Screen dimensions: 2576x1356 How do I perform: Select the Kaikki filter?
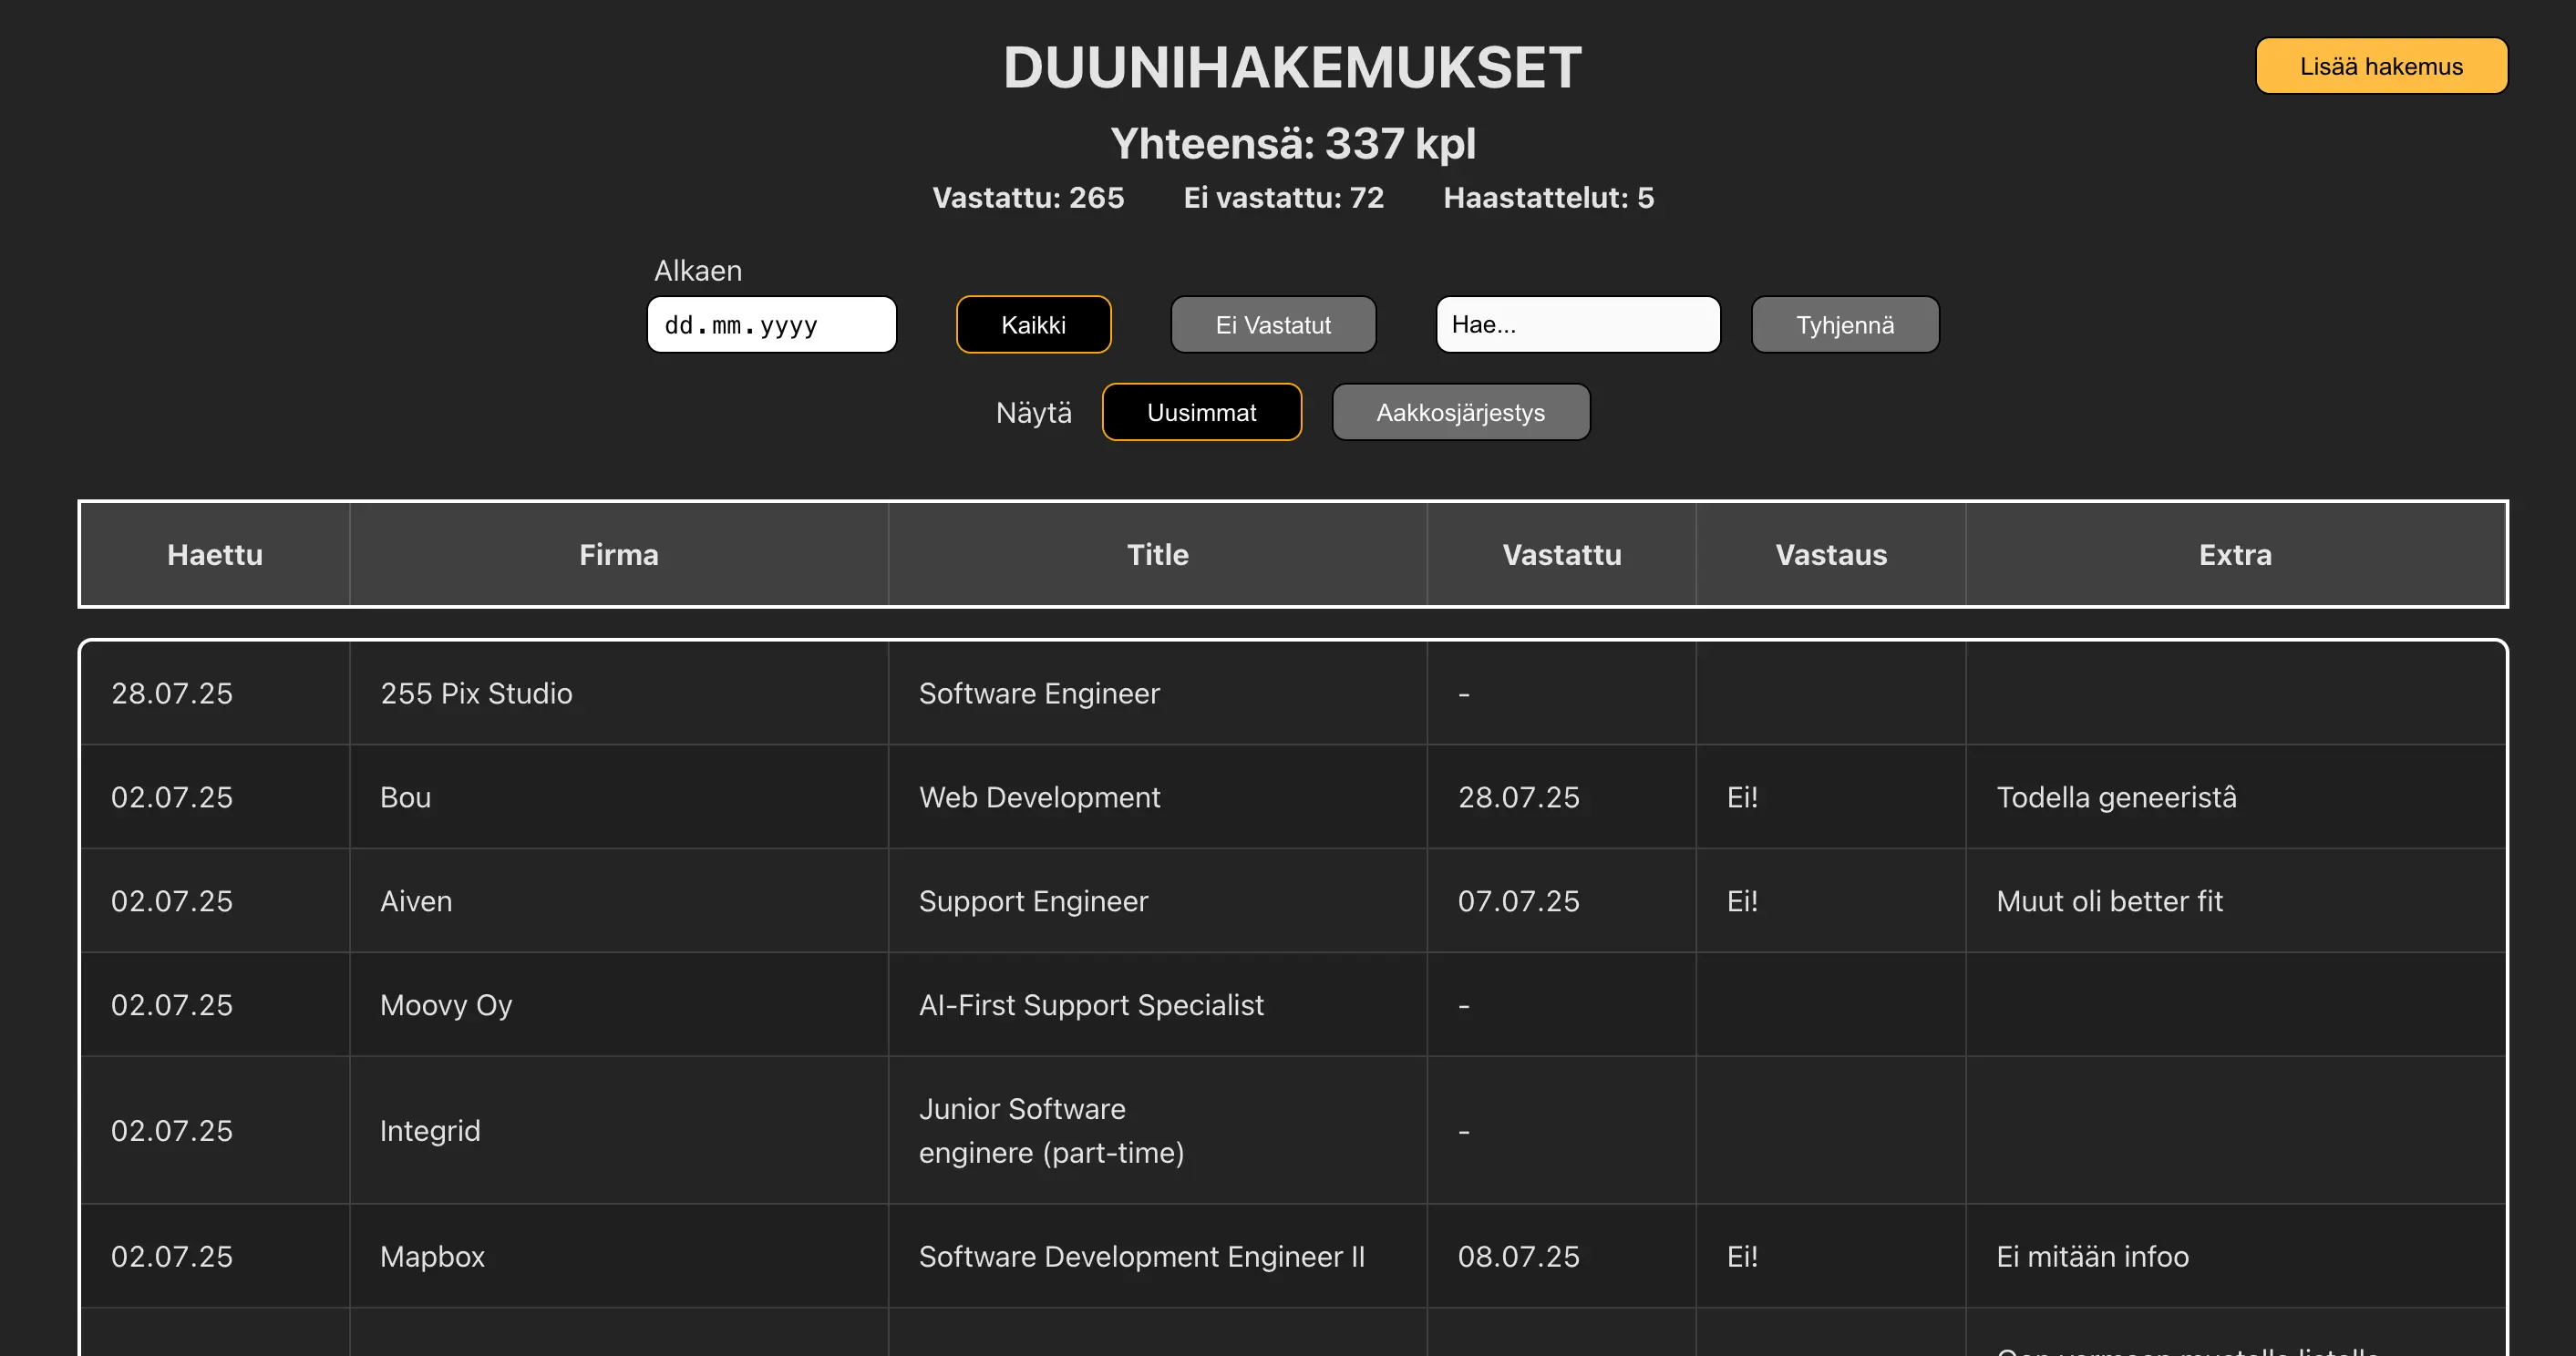pyautogui.click(x=1033, y=324)
